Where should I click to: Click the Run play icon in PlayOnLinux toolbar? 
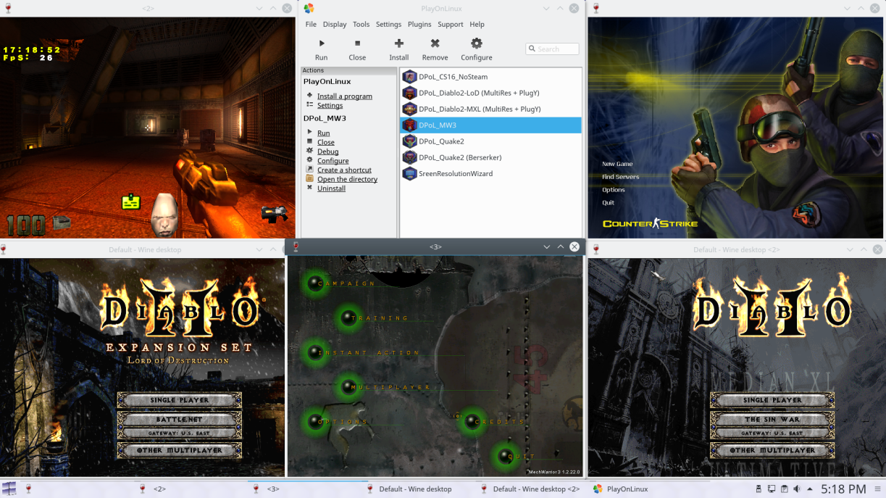322,43
